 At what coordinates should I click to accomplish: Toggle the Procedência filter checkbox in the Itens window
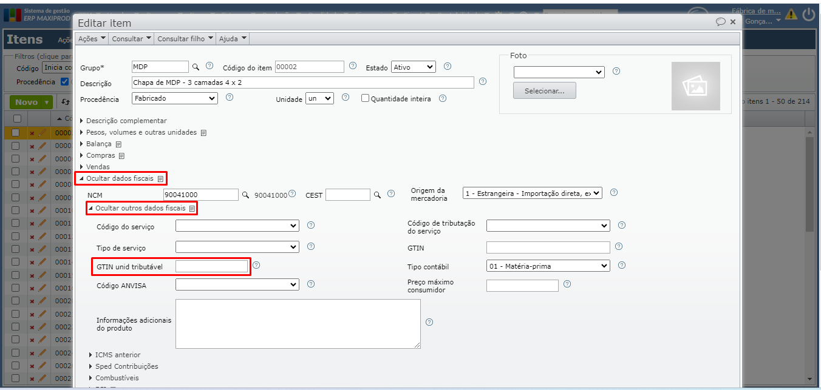tap(65, 82)
